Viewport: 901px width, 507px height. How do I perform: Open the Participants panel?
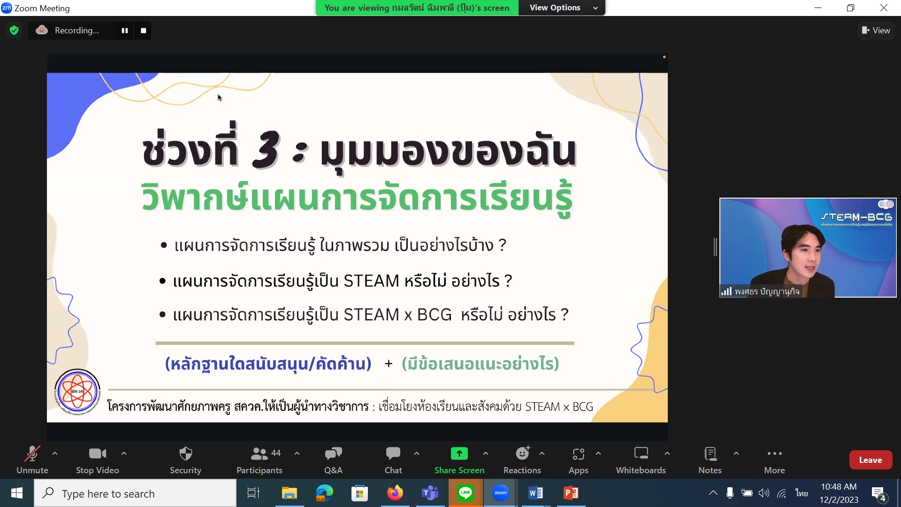(x=260, y=460)
